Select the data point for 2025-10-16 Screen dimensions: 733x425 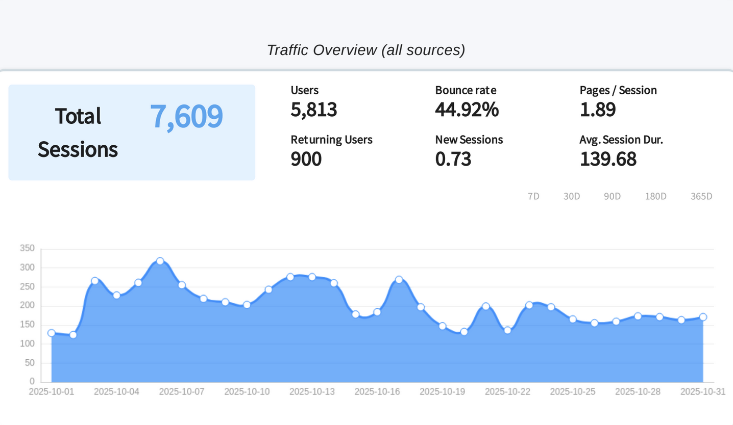pos(377,312)
